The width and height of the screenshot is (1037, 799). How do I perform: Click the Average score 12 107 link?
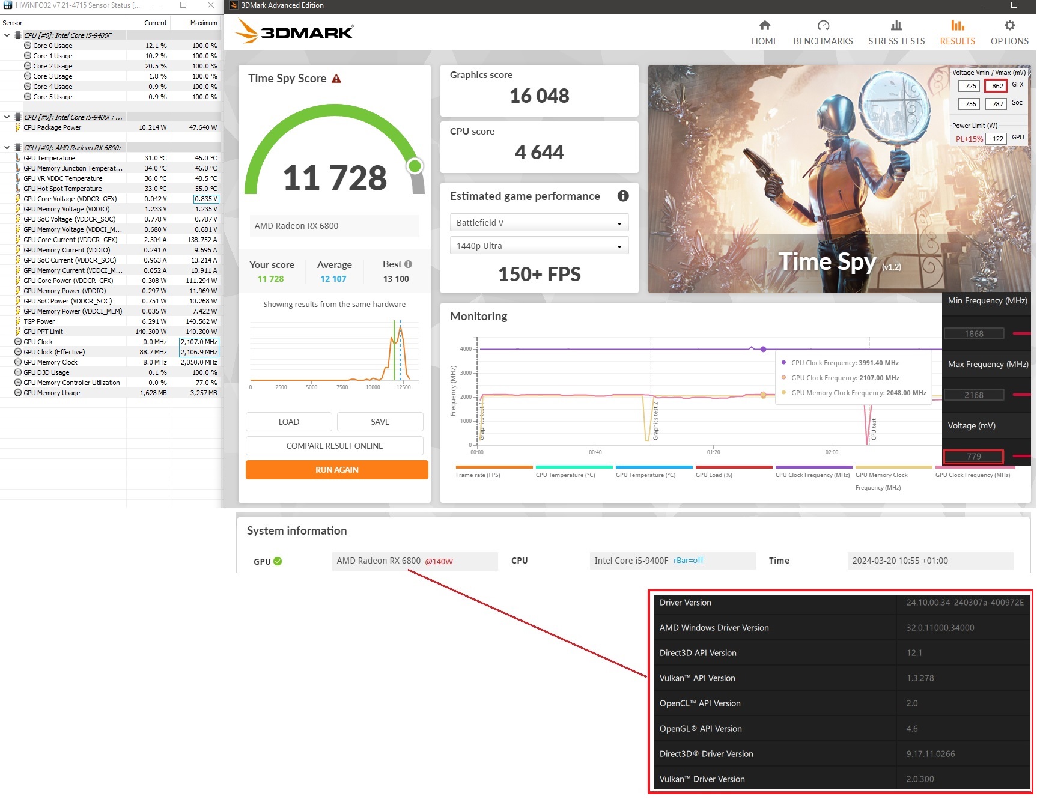(x=333, y=279)
